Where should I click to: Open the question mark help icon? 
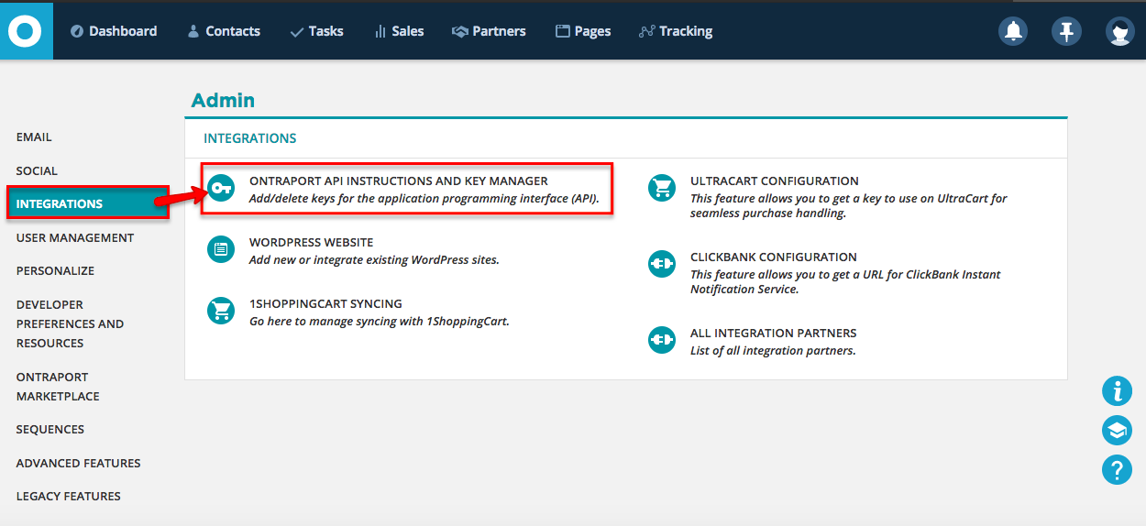point(1117,470)
